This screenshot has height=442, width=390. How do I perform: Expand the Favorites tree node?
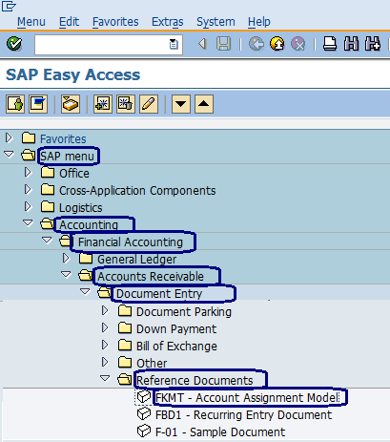(x=9, y=138)
